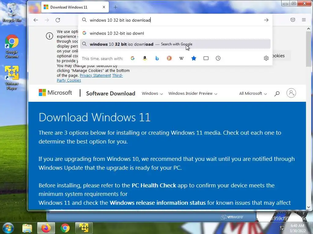Search this time with Amazon icon
Viewport: 313px width, 234px height.
point(145,58)
